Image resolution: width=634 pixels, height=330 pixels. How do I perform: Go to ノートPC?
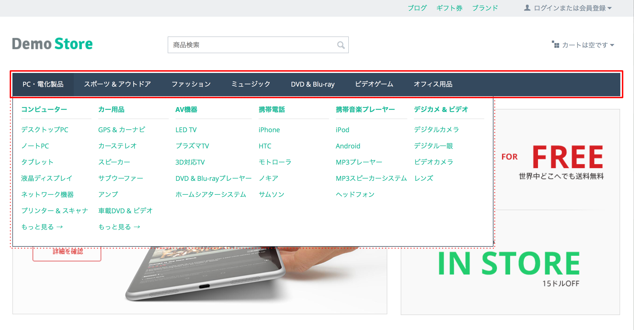pos(35,146)
